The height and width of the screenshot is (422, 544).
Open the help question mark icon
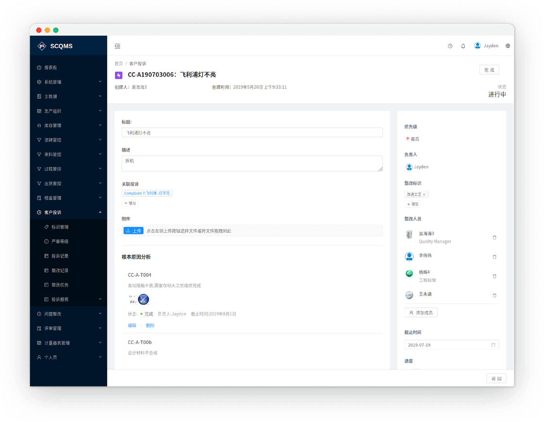450,46
